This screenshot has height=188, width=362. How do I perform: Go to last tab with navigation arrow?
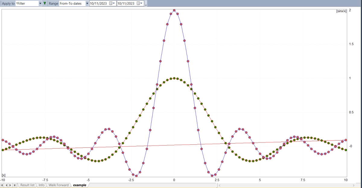15,185
